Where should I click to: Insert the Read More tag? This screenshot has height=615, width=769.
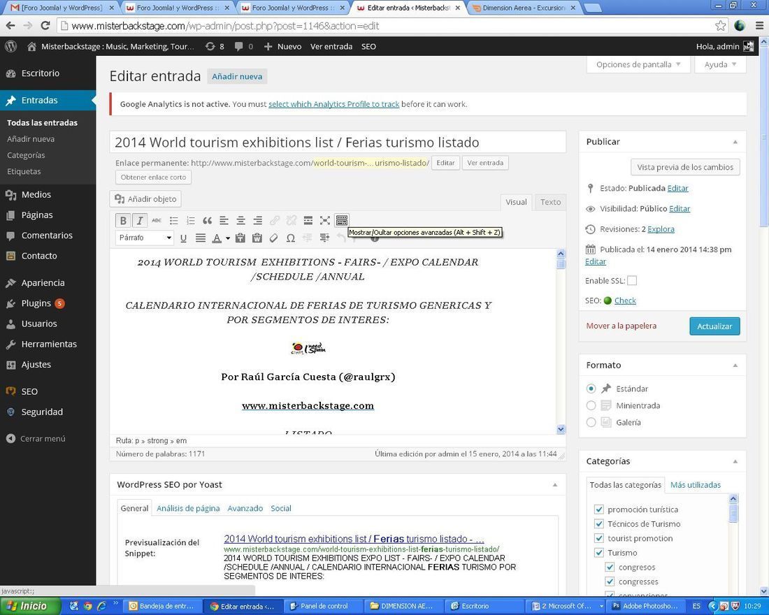pyautogui.click(x=308, y=221)
